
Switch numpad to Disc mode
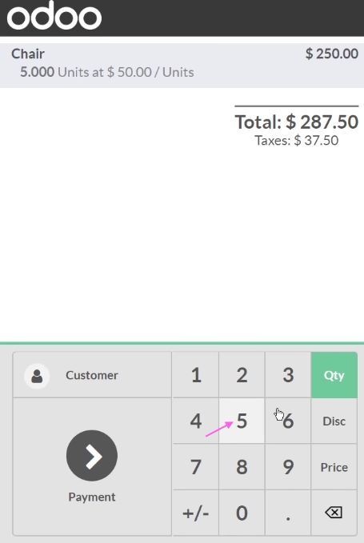click(334, 421)
